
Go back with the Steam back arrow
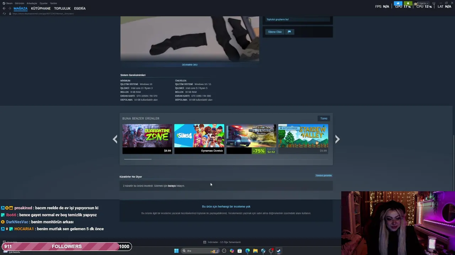pyautogui.click(x=4, y=8)
